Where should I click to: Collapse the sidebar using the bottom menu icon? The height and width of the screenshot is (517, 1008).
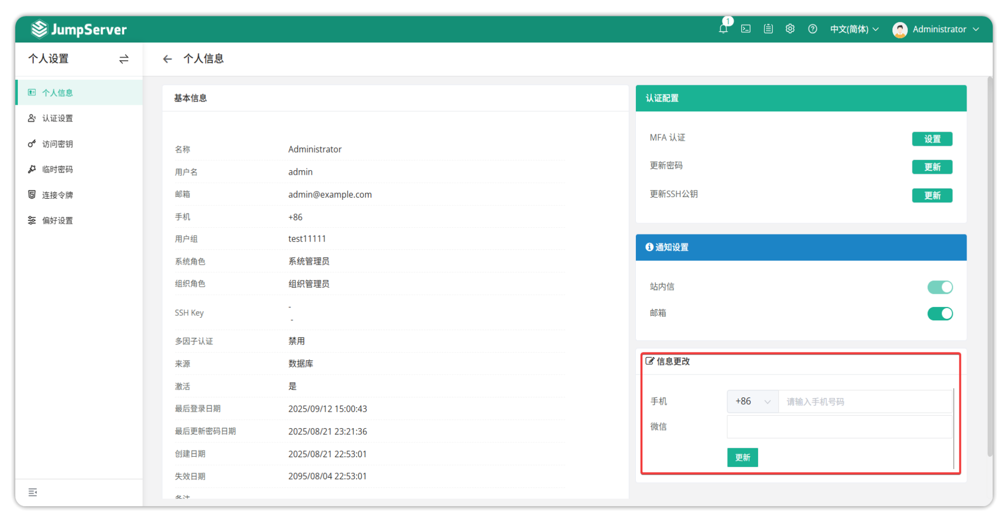click(x=33, y=492)
